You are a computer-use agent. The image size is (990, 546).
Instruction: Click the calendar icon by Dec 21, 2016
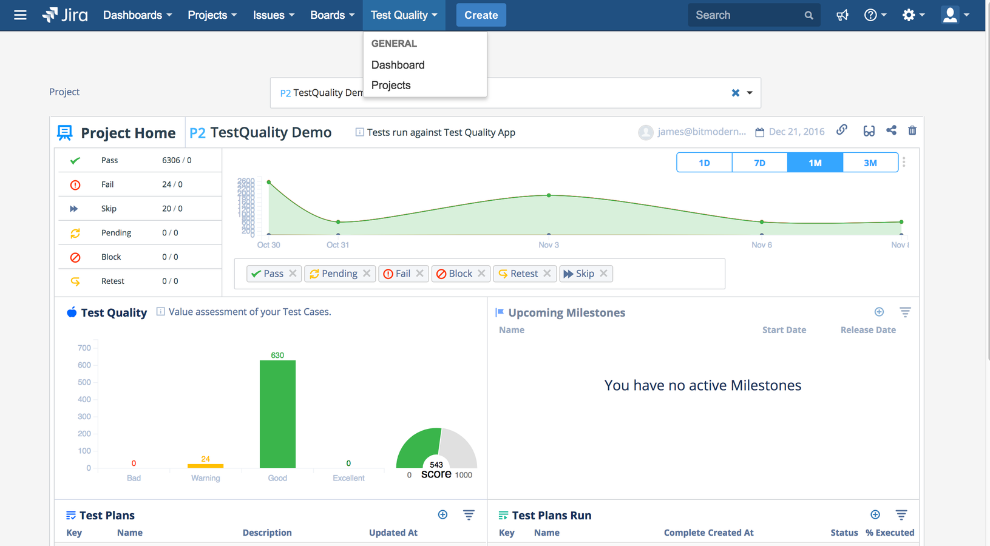click(x=759, y=132)
